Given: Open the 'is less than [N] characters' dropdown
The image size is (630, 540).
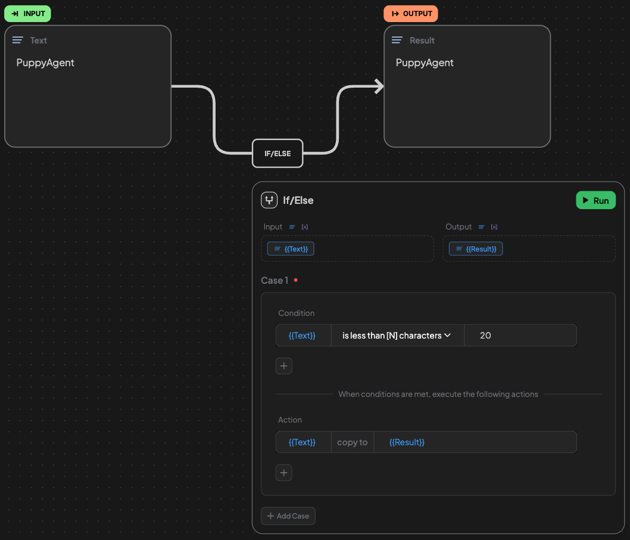Looking at the screenshot, I should (x=397, y=336).
